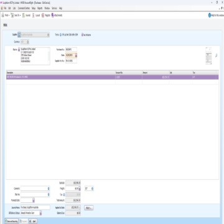Open the Supplier dropdown arrow
Image resolution: width=224 pixels, height=224 pixels.
[48, 35]
